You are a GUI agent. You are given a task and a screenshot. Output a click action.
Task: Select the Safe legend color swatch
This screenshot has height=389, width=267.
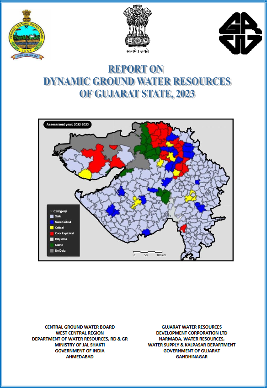(x=52, y=216)
